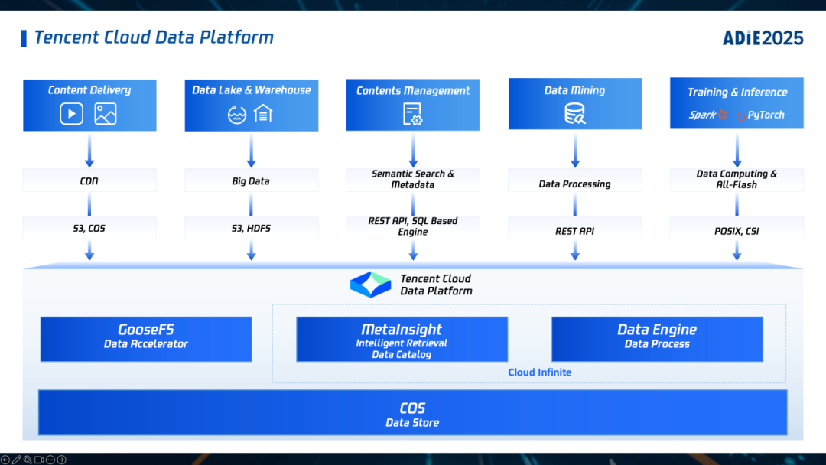Click the "S3, COS" box
826x465 pixels.
(89, 227)
